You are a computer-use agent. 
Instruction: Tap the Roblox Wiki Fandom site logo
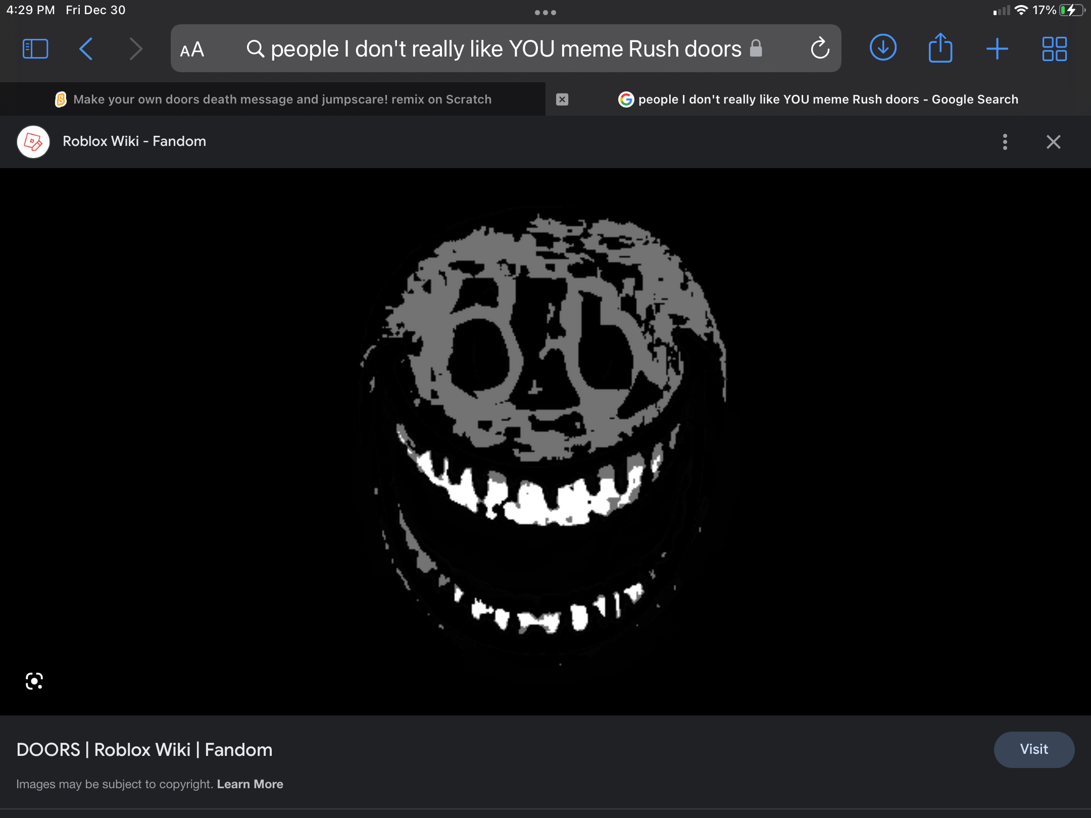pos(33,142)
